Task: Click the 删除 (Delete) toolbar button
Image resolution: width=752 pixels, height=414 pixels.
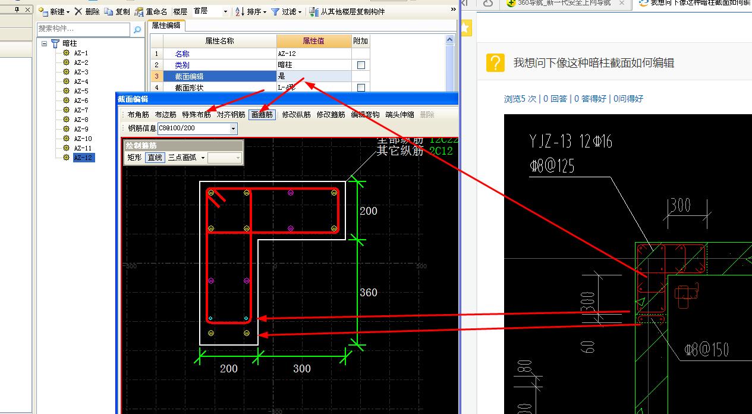Action: (x=87, y=12)
